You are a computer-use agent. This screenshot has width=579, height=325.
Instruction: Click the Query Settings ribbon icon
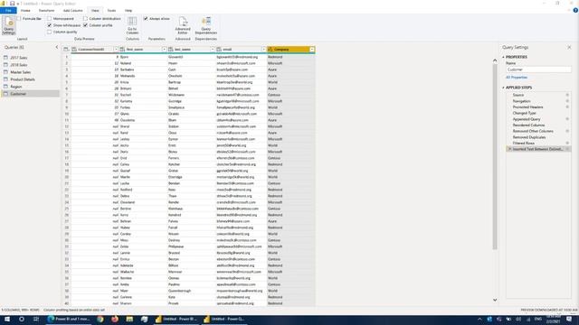8,25
